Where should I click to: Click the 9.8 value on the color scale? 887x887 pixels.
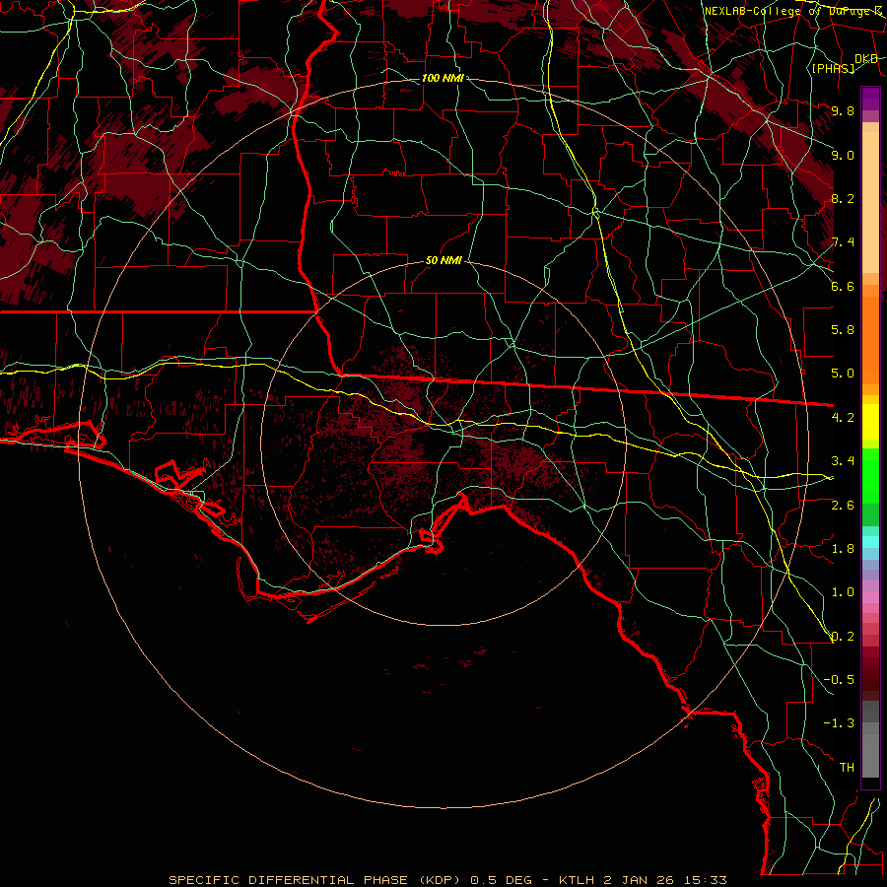tap(843, 110)
